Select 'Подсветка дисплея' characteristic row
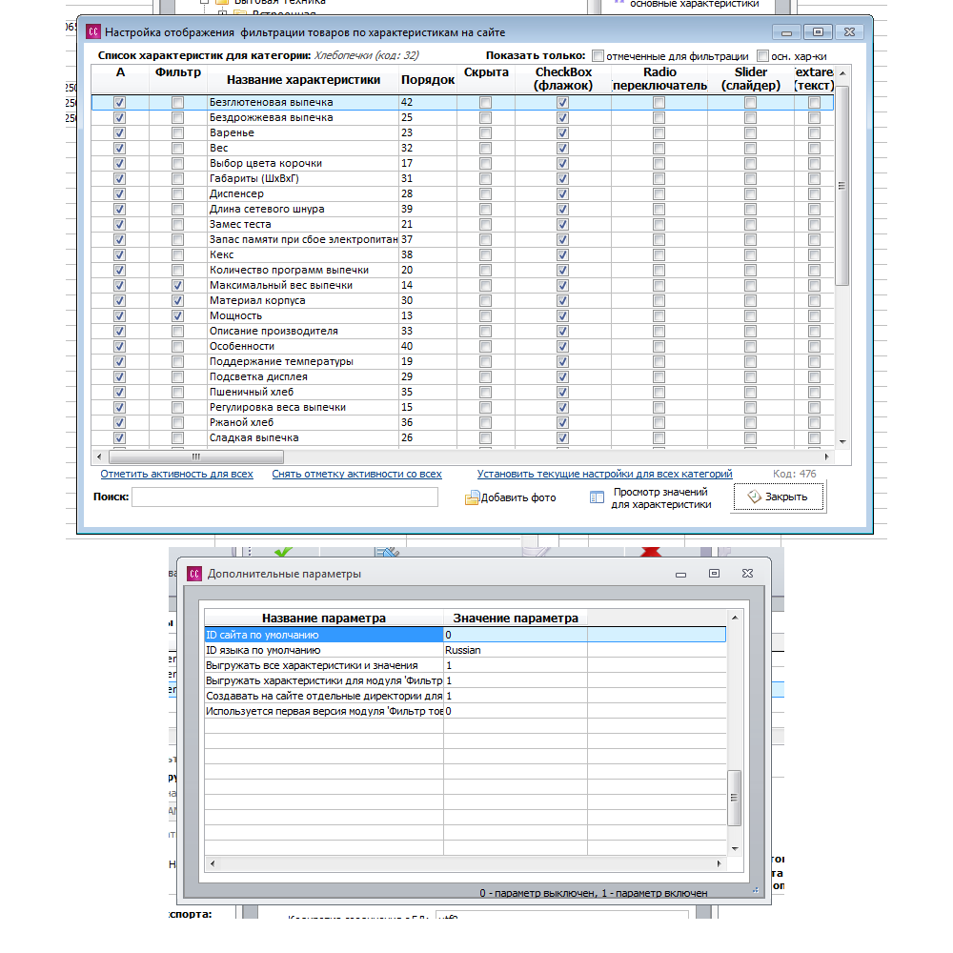 pos(462,376)
